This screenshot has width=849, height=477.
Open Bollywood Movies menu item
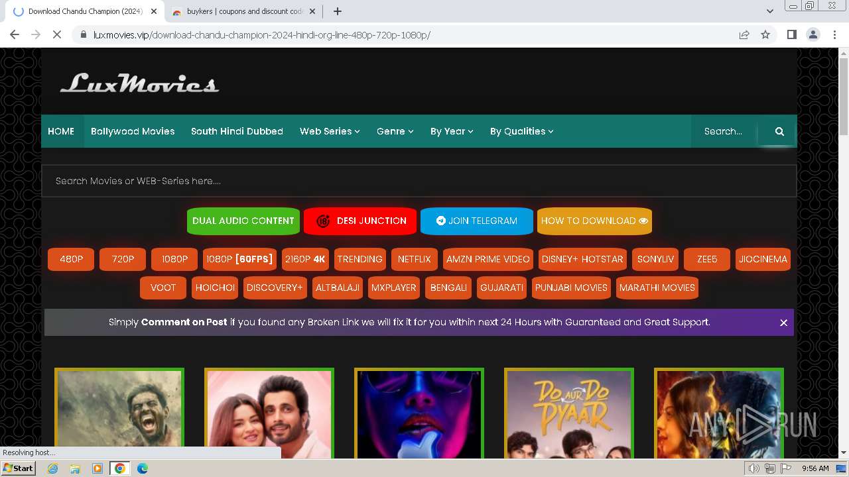tap(133, 131)
